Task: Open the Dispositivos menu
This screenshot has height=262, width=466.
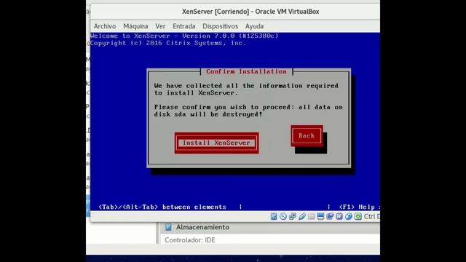Action: (220, 26)
